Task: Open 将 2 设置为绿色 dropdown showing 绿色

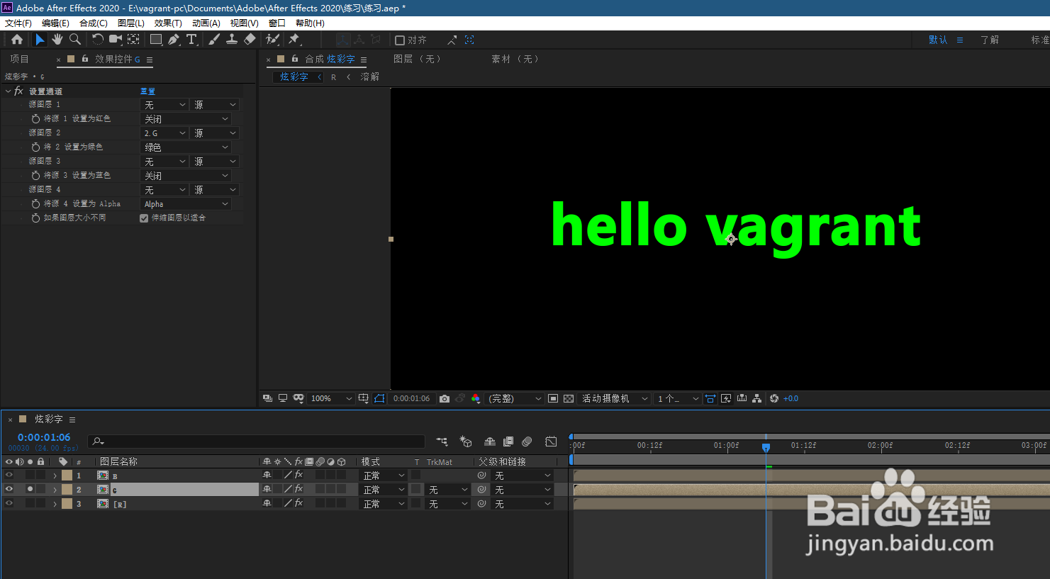Action: [x=186, y=147]
